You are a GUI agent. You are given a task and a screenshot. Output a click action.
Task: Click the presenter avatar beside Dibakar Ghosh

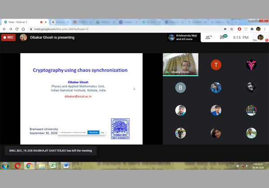(x=23, y=37)
